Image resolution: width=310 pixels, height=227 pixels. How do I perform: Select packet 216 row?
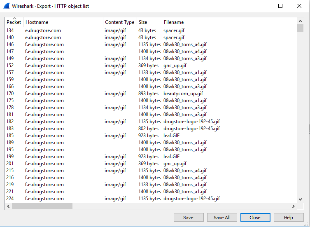tap(151, 178)
